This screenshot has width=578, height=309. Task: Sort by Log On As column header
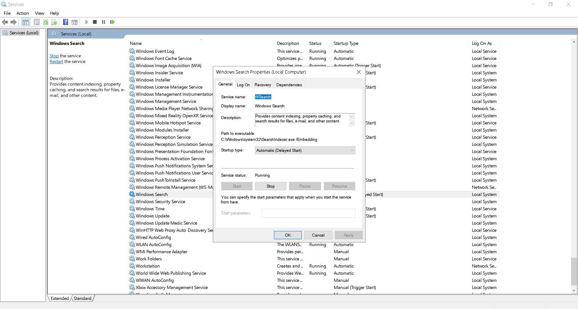click(x=484, y=43)
